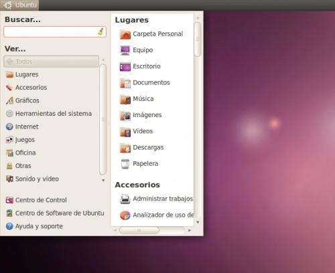335x273 pixels.
Task: Select the Todos category
Action: click(51, 62)
